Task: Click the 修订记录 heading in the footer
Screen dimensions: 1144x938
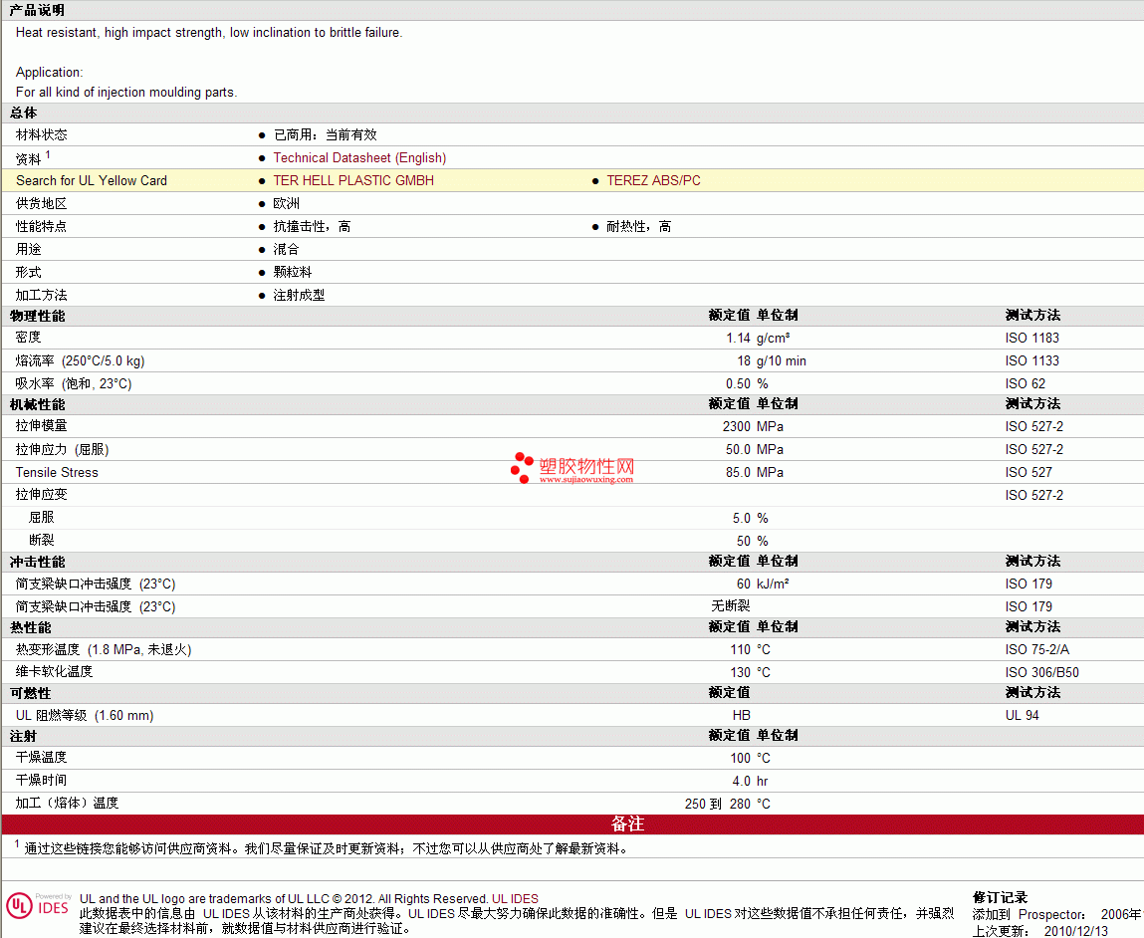Action: [1000, 898]
